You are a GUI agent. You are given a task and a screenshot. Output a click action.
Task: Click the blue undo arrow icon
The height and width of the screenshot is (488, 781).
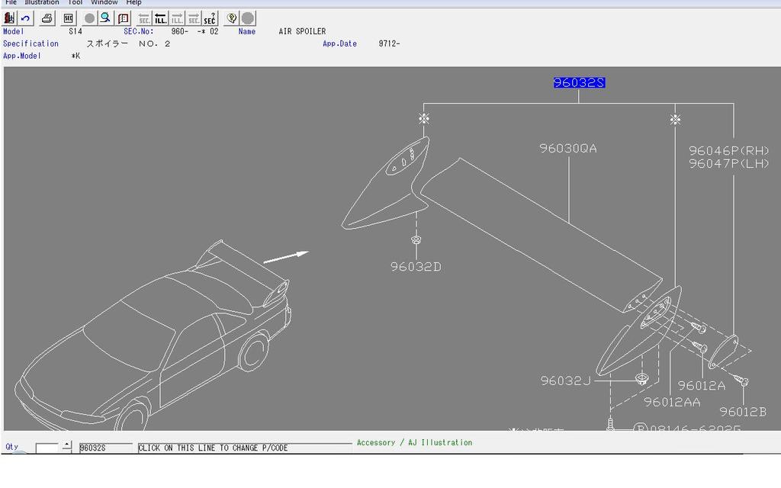click(x=26, y=18)
